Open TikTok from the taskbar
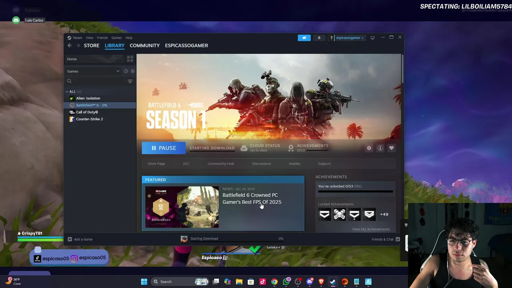The image size is (512, 288). tap(262, 282)
